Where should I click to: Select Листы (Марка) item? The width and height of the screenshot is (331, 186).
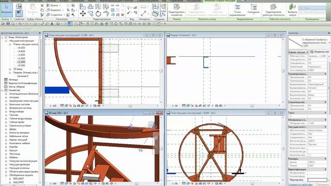tap(17, 87)
